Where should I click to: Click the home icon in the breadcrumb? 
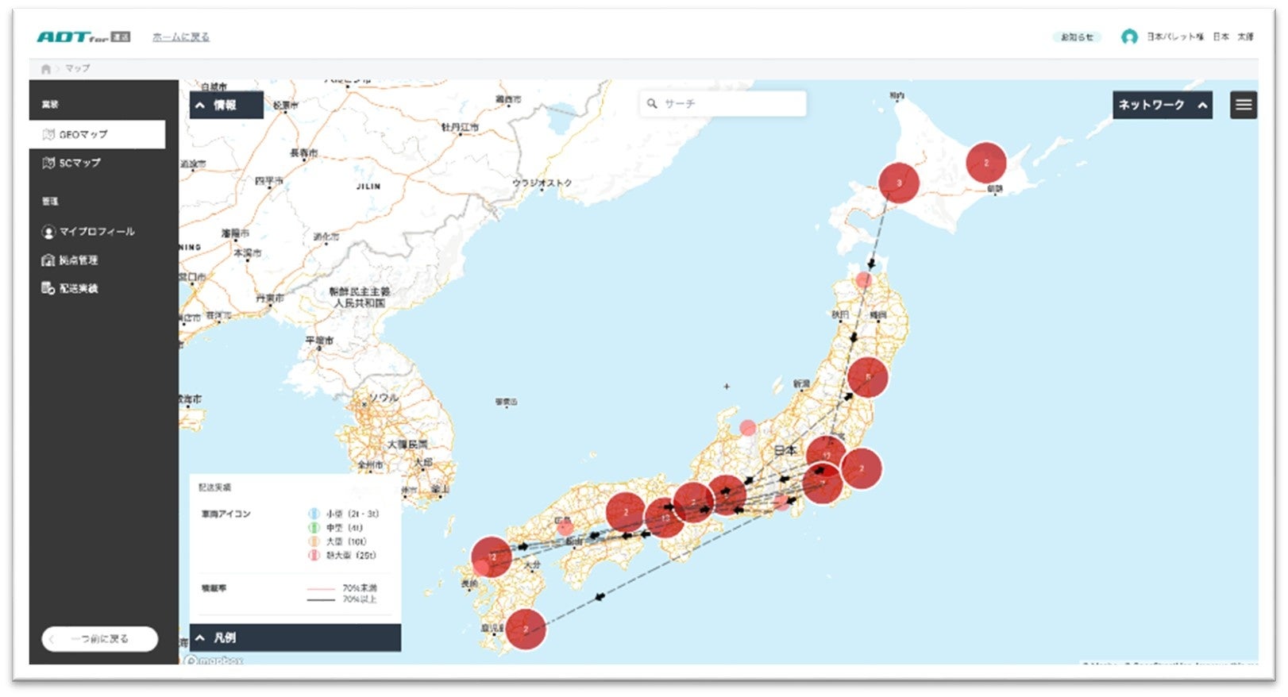pos(46,69)
